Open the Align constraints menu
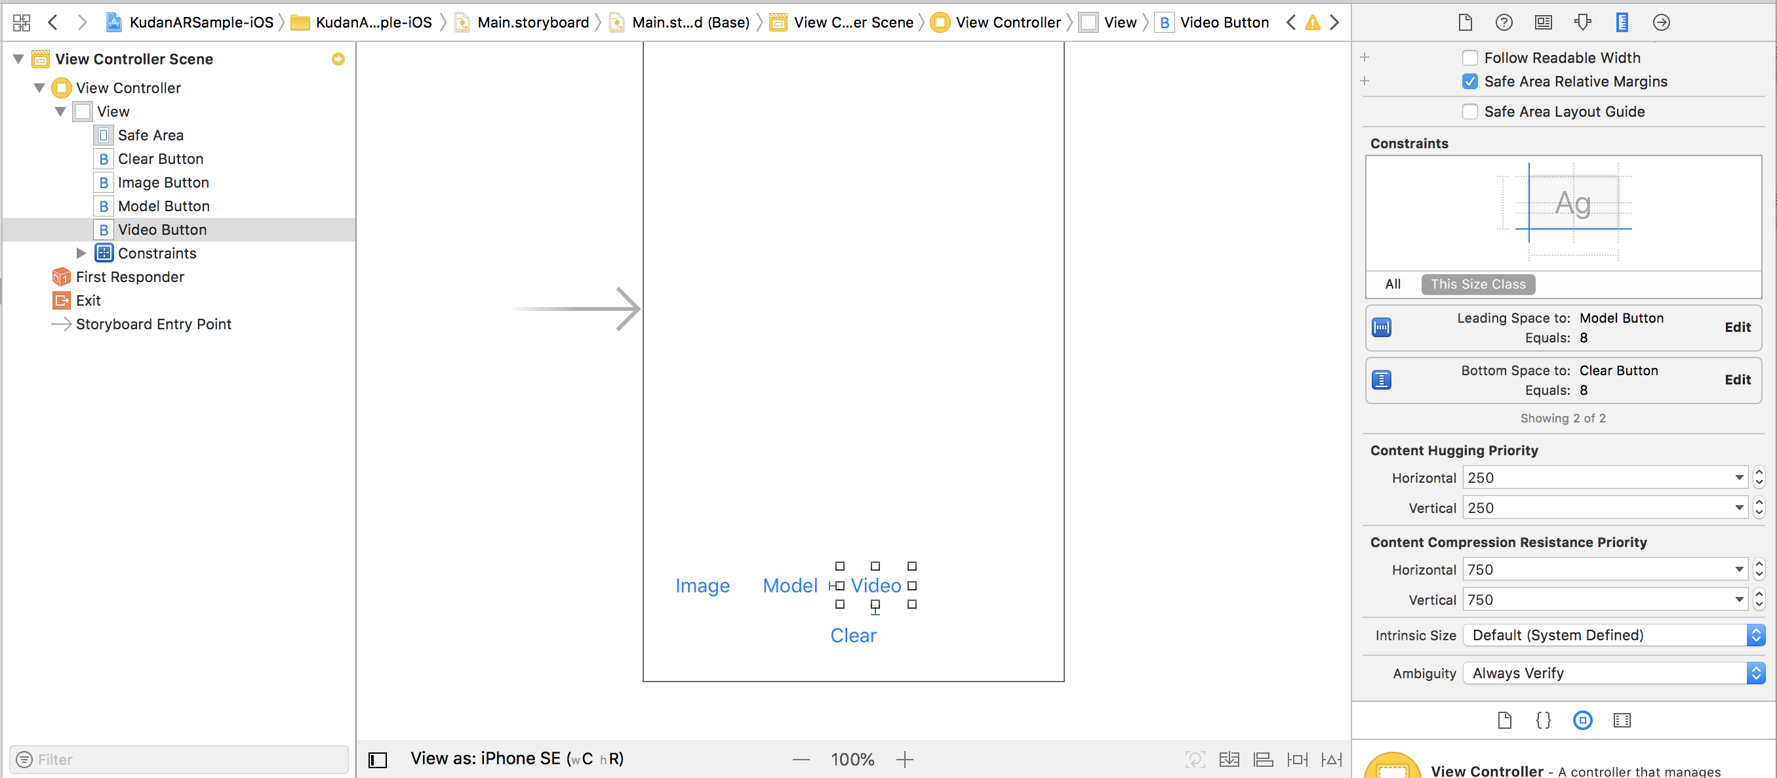The height and width of the screenshot is (778, 1777). (1263, 760)
